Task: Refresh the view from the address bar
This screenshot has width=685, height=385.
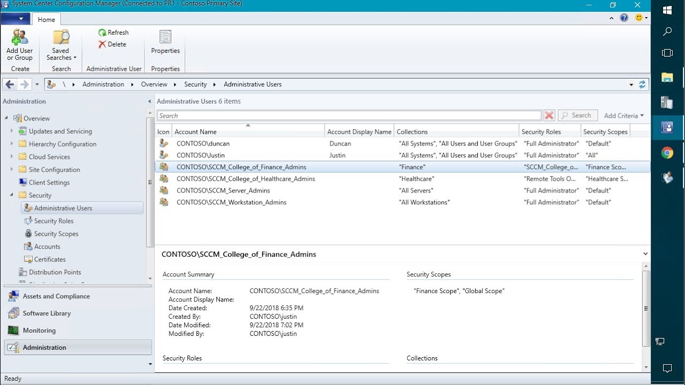Action: click(x=642, y=84)
